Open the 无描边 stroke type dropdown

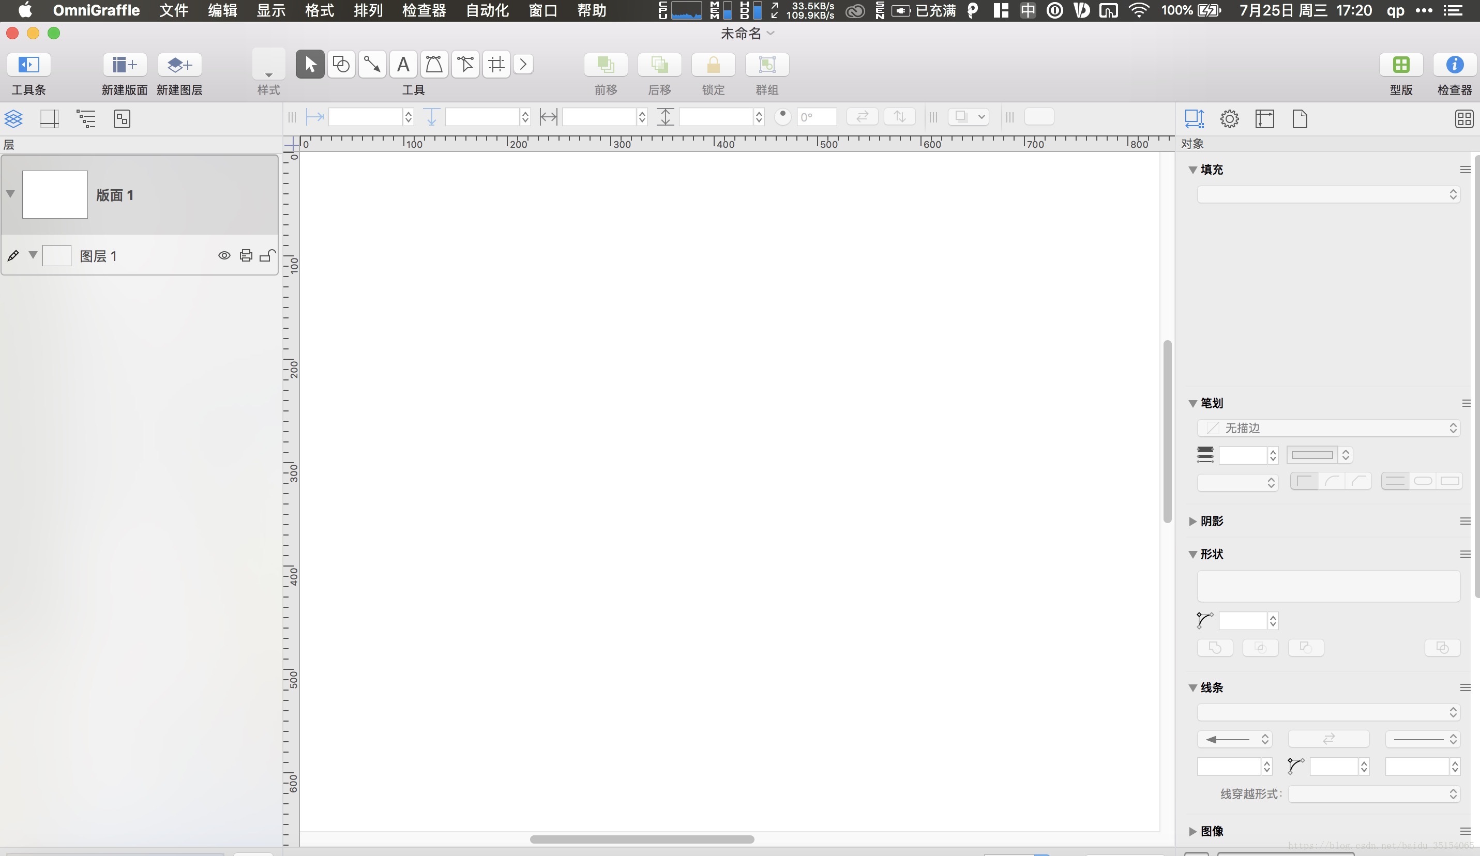coord(1328,428)
